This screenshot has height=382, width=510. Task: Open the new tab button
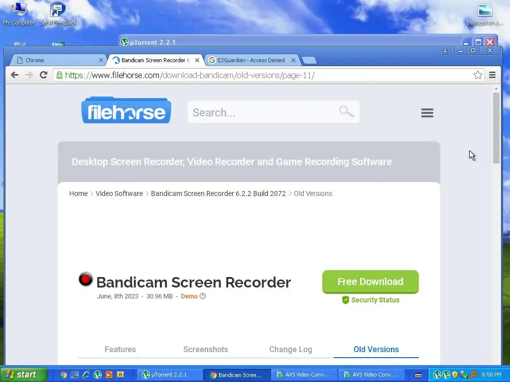tap(309, 60)
